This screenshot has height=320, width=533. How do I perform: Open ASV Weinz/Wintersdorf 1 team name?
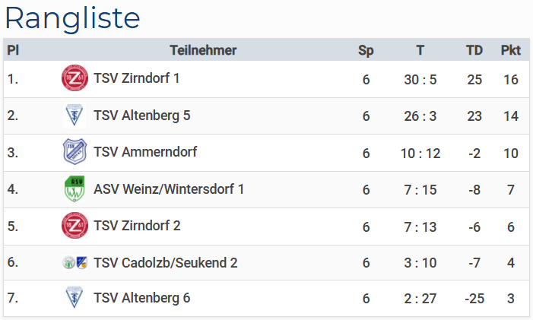click(x=169, y=189)
